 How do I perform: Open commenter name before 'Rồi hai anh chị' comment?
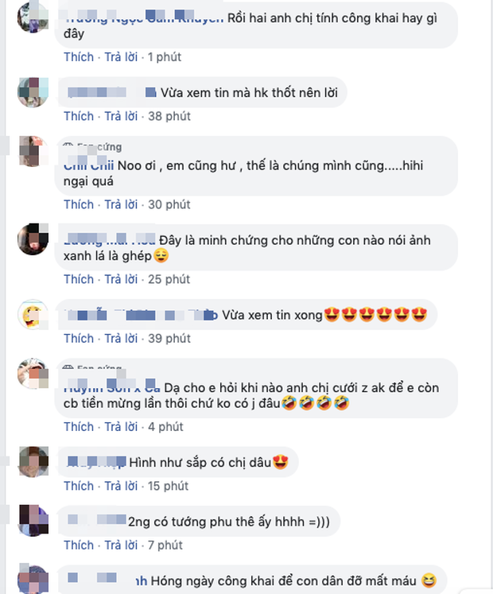(144, 17)
